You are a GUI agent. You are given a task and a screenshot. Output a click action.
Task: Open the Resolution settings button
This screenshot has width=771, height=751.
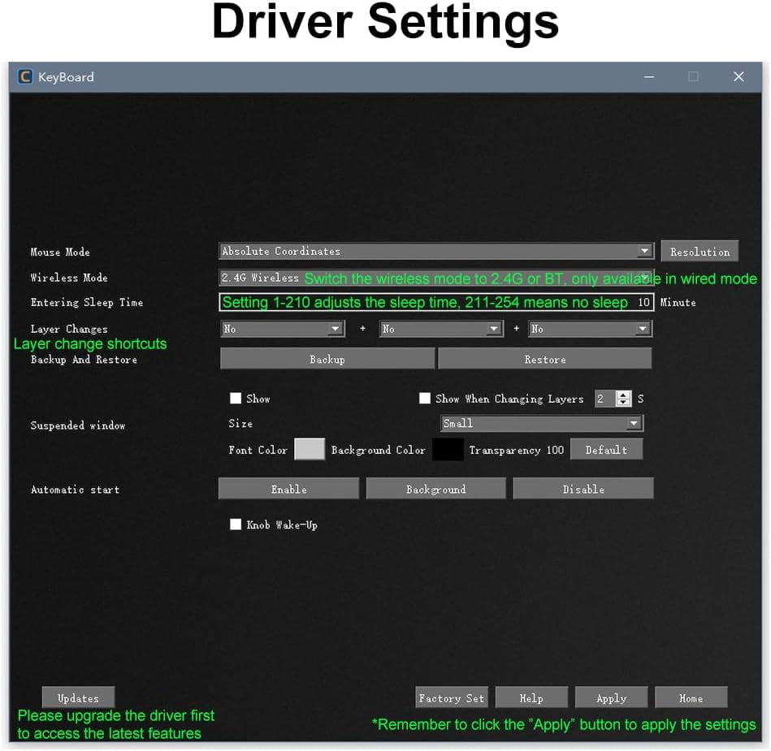700,251
